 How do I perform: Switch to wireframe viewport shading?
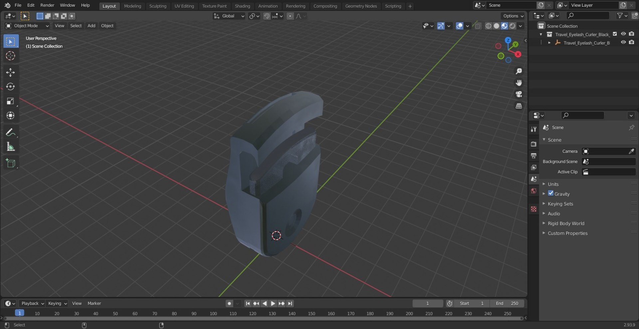point(488,26)
